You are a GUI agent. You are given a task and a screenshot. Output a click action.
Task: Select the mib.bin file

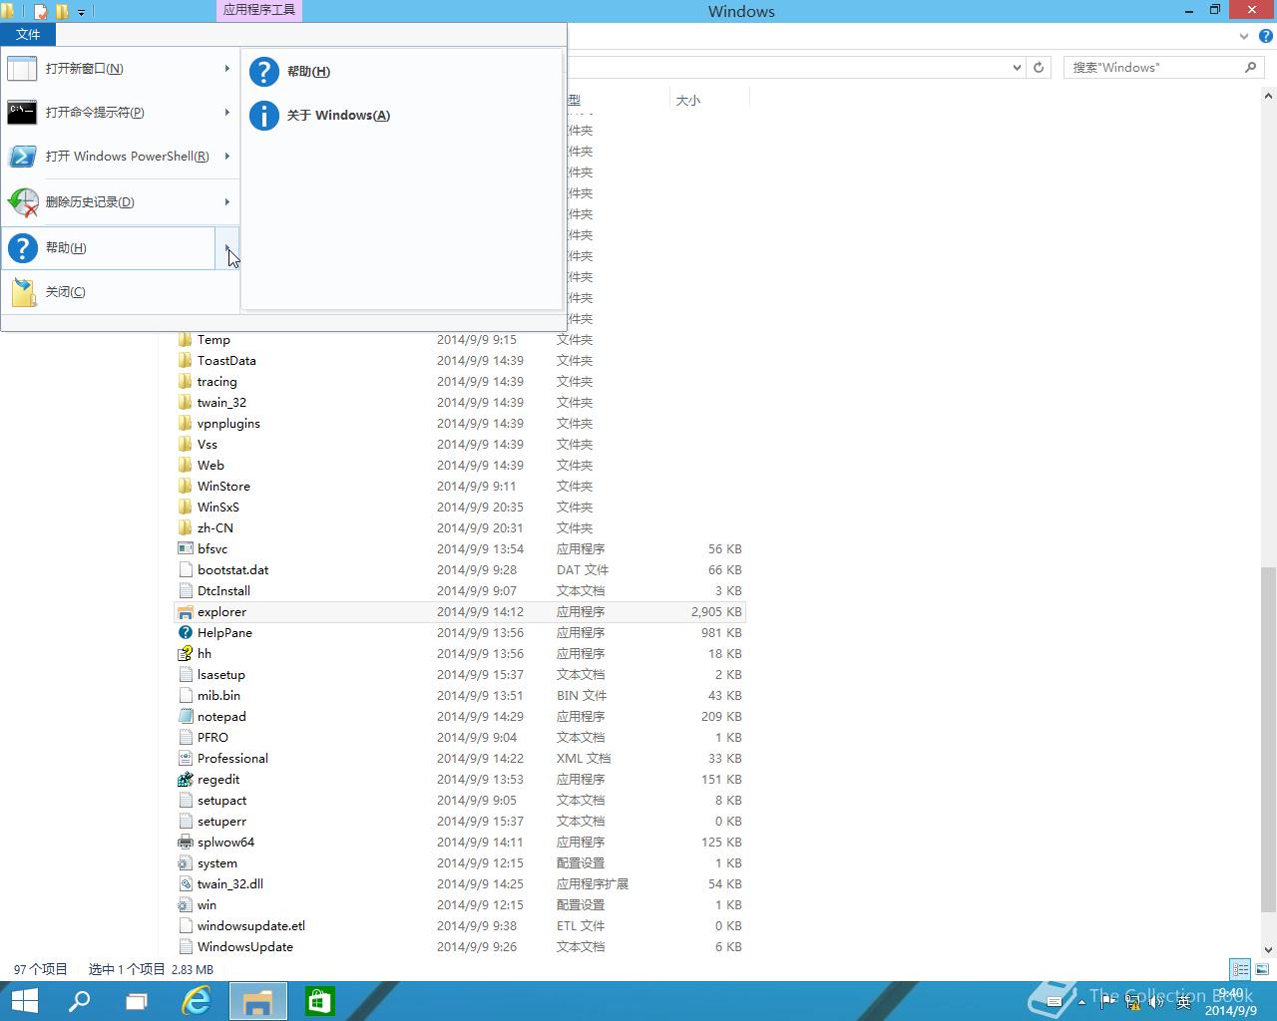(460, 696)
